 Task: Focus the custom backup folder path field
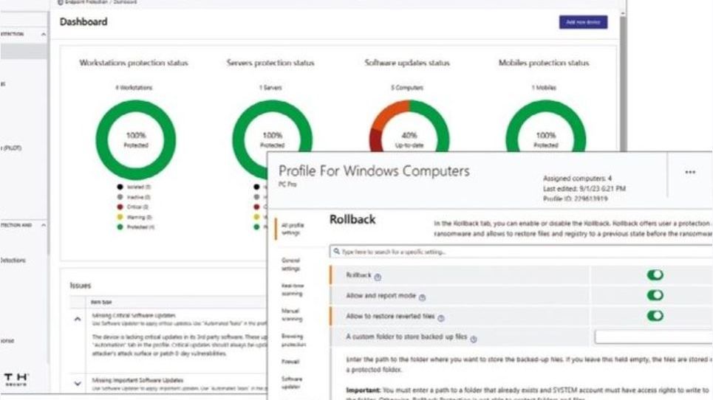pos(653,337)
